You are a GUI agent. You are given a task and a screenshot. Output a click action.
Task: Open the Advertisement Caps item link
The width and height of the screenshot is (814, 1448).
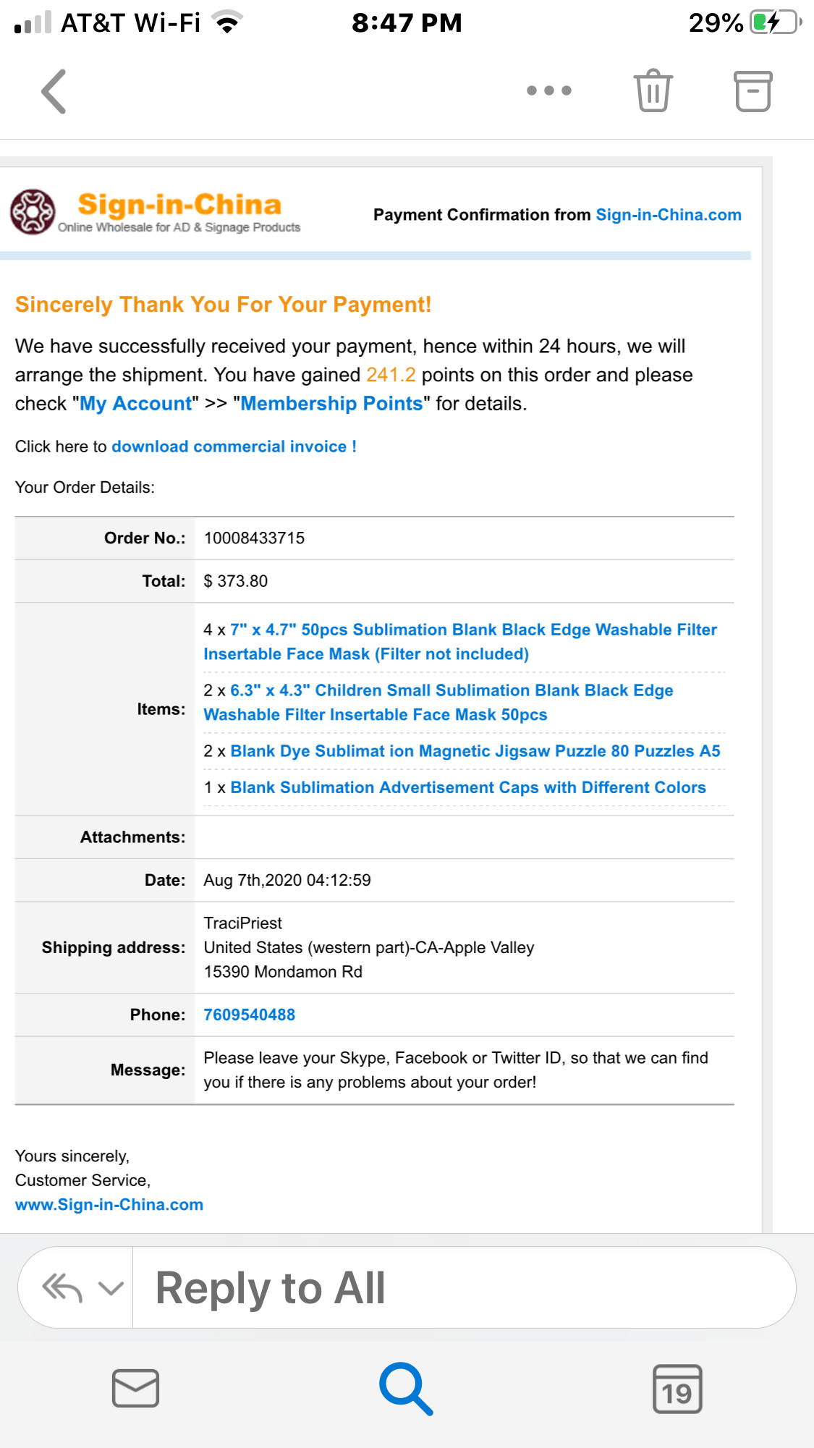pyautogui.click(x=468, y=787)
